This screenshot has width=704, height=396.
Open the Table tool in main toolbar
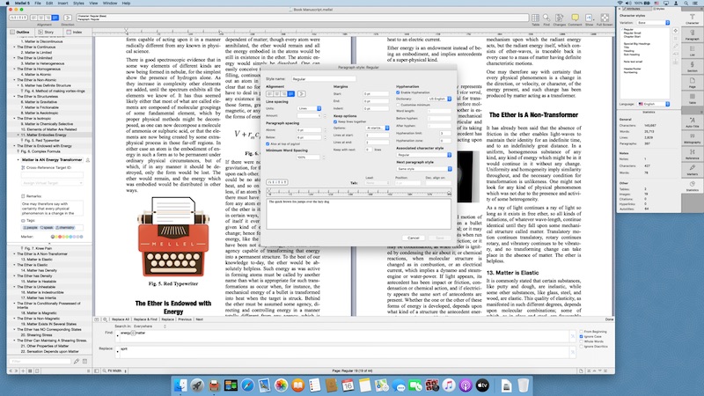[x=535, y=18]
